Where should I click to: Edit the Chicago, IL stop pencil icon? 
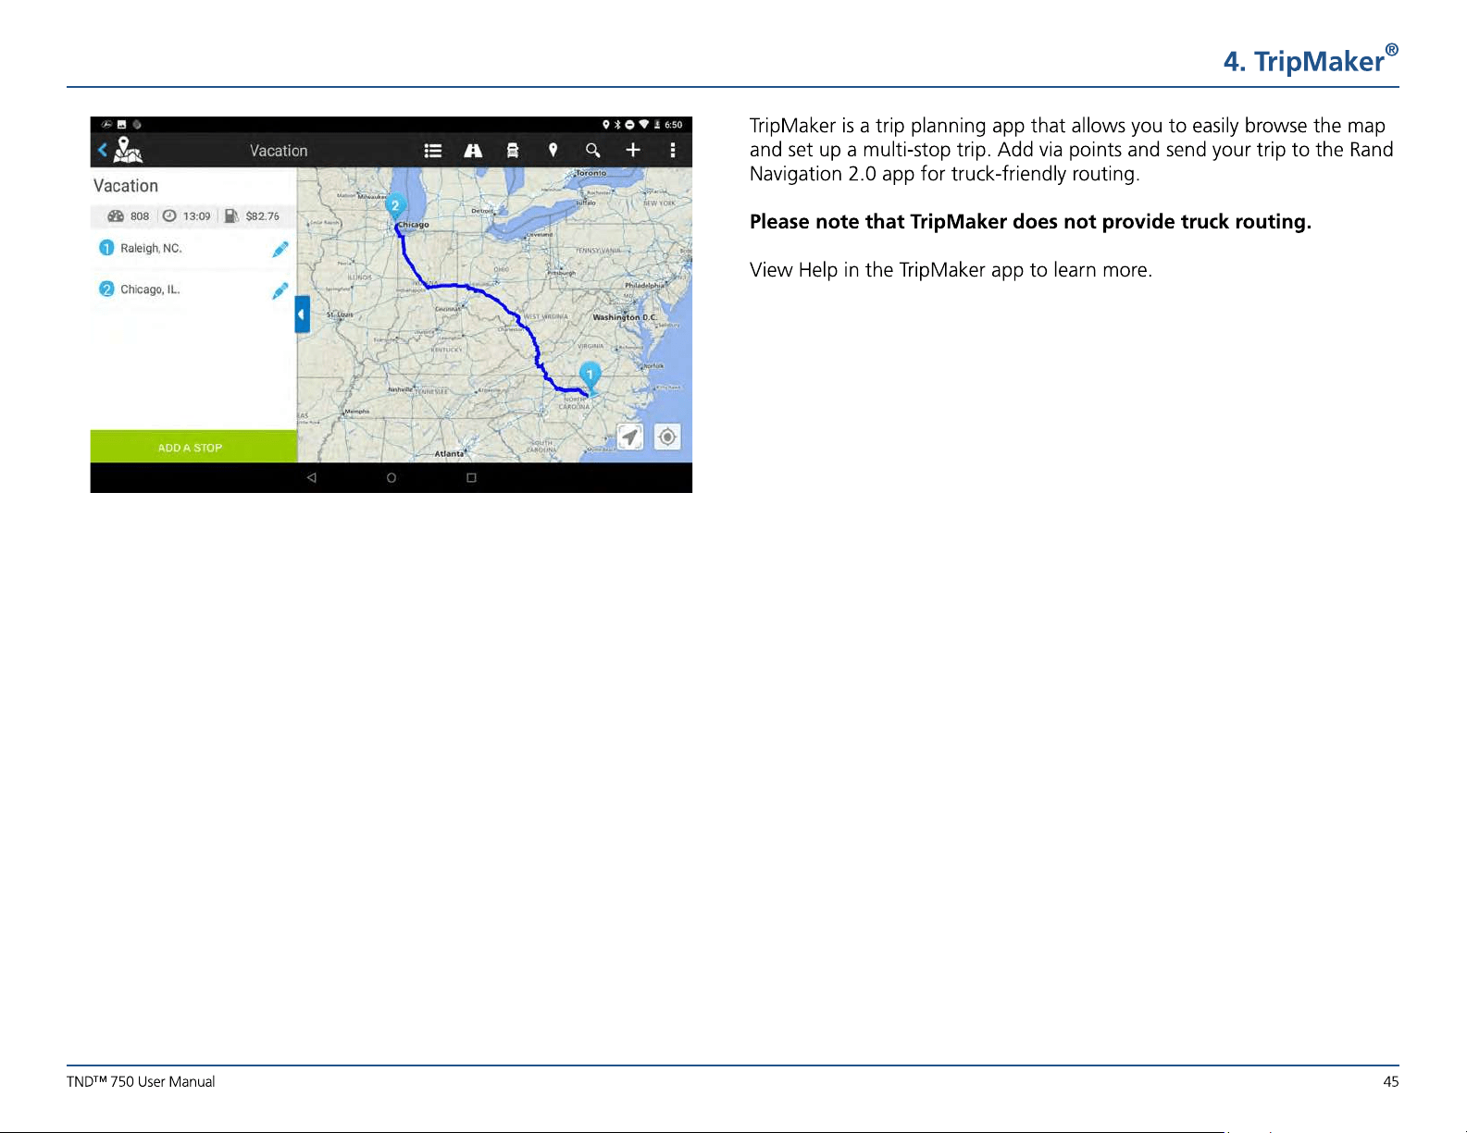coord(280,290)
